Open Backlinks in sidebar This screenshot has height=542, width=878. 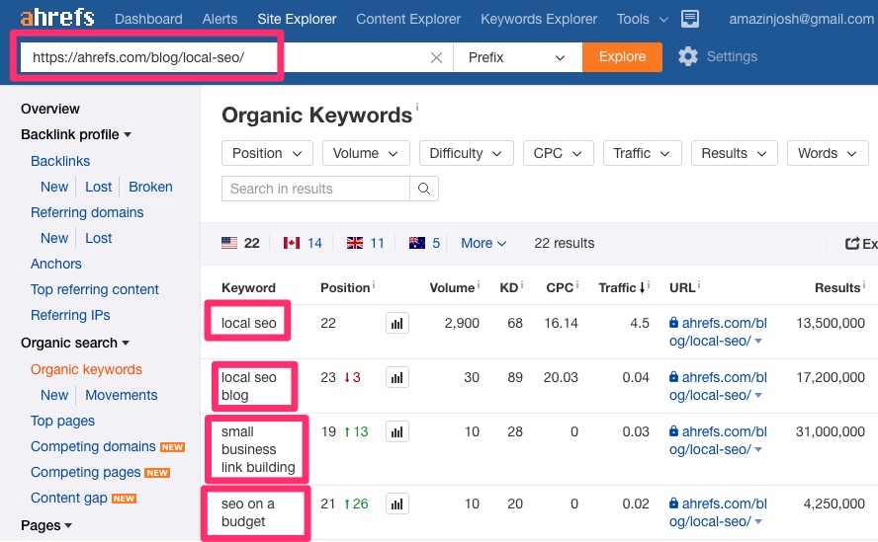click(x=60, y=161)
